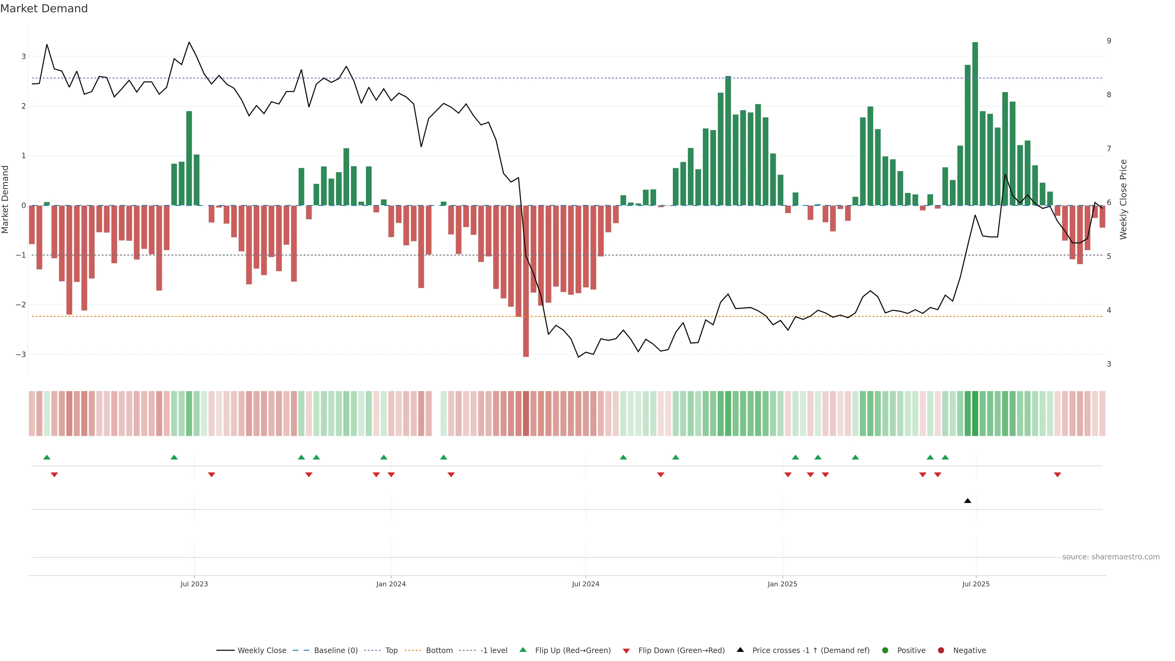Click the black triangle icon in the legend
Screen dimensions: 1175x661
(740, 650)
